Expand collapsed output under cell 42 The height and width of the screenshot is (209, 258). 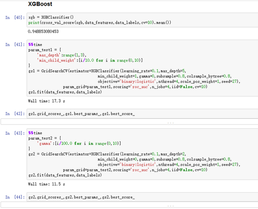[129, 122]
